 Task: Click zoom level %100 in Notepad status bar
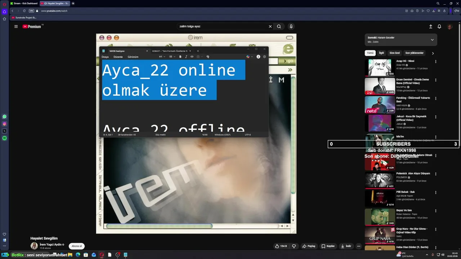pyautogui.click(x=205, y=135)
